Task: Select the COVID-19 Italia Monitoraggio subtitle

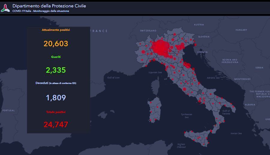Action: coord(41,11)
